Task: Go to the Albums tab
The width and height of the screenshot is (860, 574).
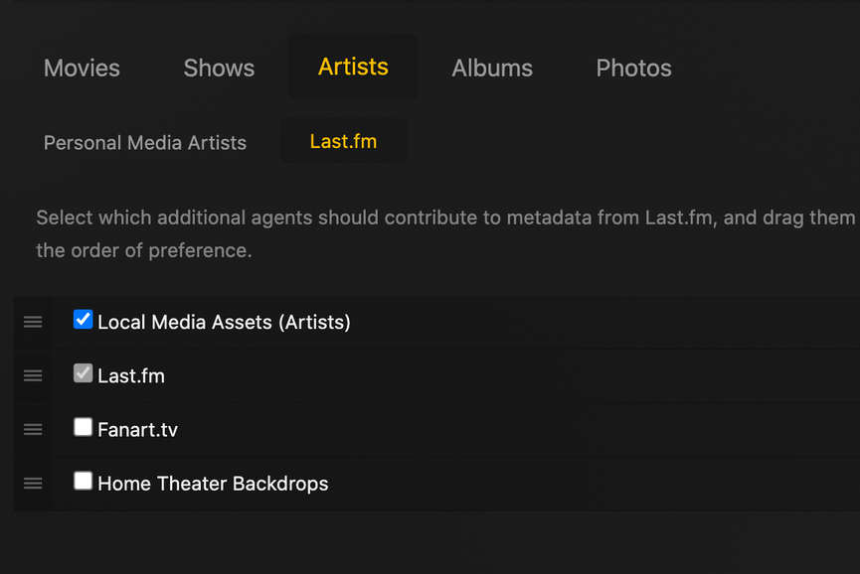Action: (x=492, y=68)
